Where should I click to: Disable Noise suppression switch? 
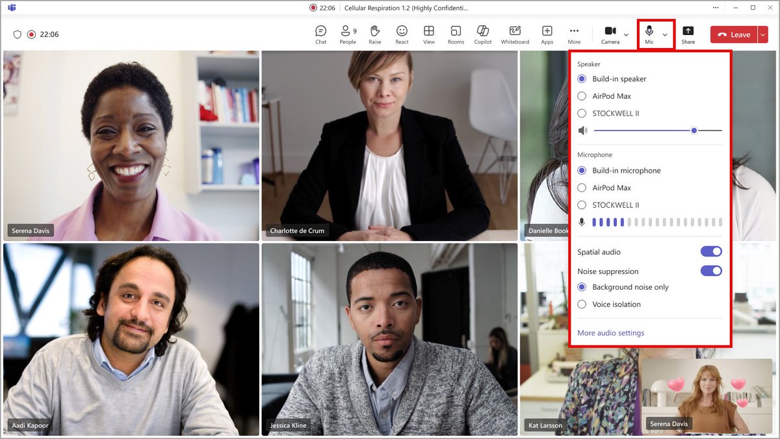click(711, 271)
